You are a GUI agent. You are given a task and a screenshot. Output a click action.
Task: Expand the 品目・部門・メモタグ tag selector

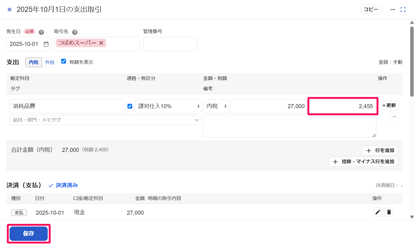pos(105,120)
